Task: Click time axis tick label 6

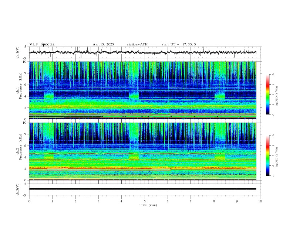Action: pyautogui.click(x=168, y=201)
